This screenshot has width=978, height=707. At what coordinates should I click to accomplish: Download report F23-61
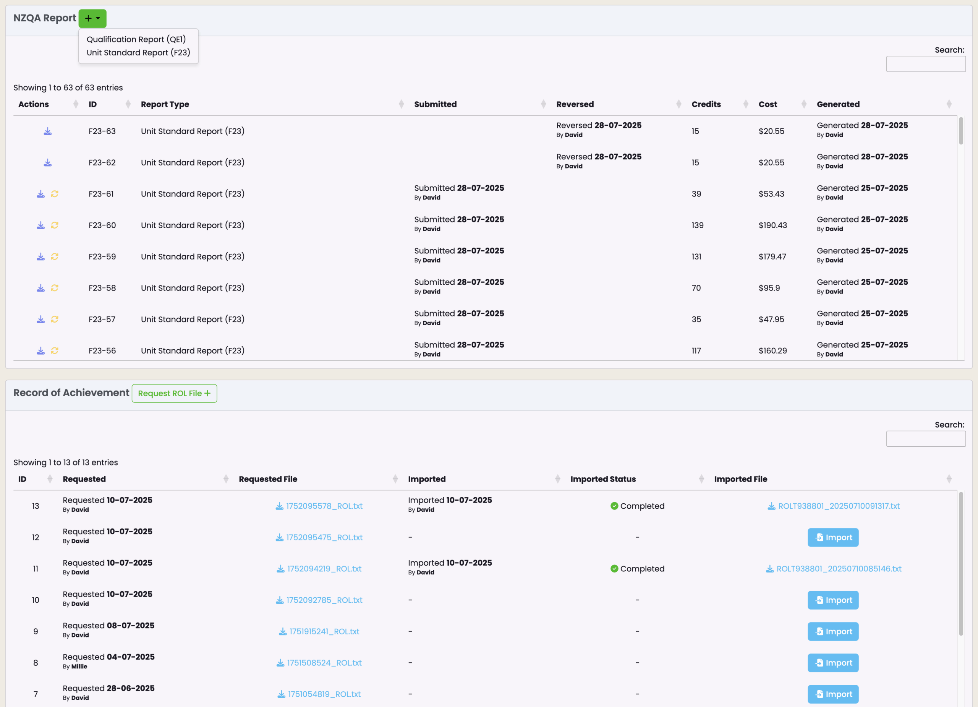[x=40, y=194]
